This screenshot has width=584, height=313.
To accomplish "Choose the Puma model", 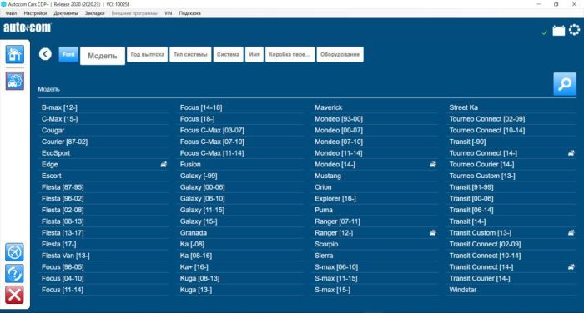I will (x=324, y=210).
